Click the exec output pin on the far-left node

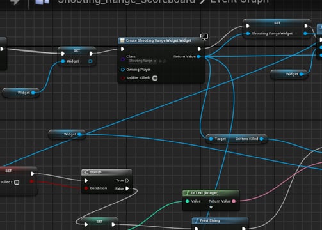(x=2, y=49)
